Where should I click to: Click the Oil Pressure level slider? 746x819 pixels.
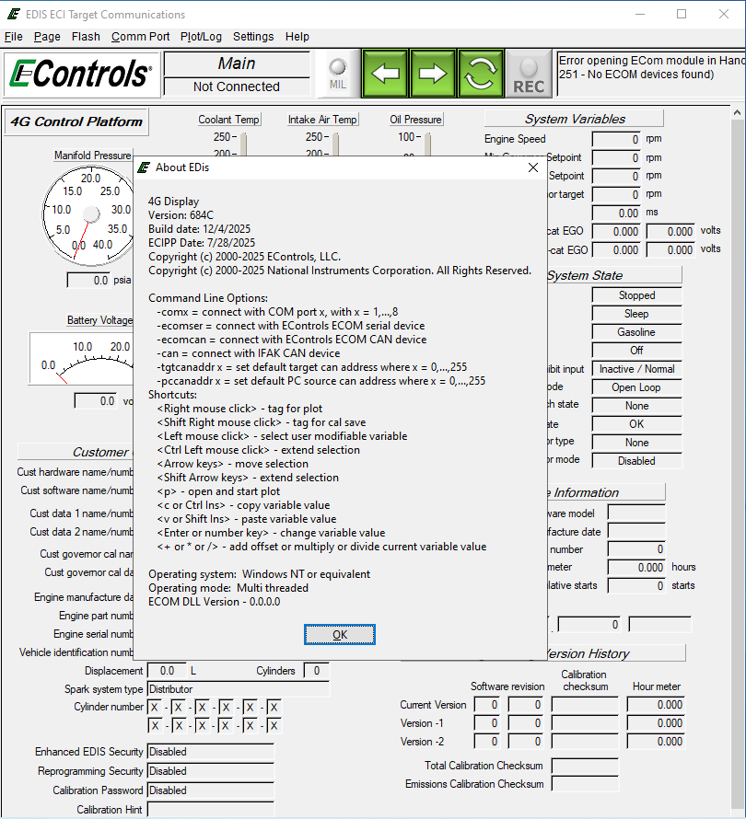427,144
